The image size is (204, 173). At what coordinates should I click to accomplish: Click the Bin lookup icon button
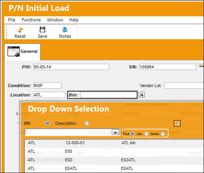coord(142,95)
